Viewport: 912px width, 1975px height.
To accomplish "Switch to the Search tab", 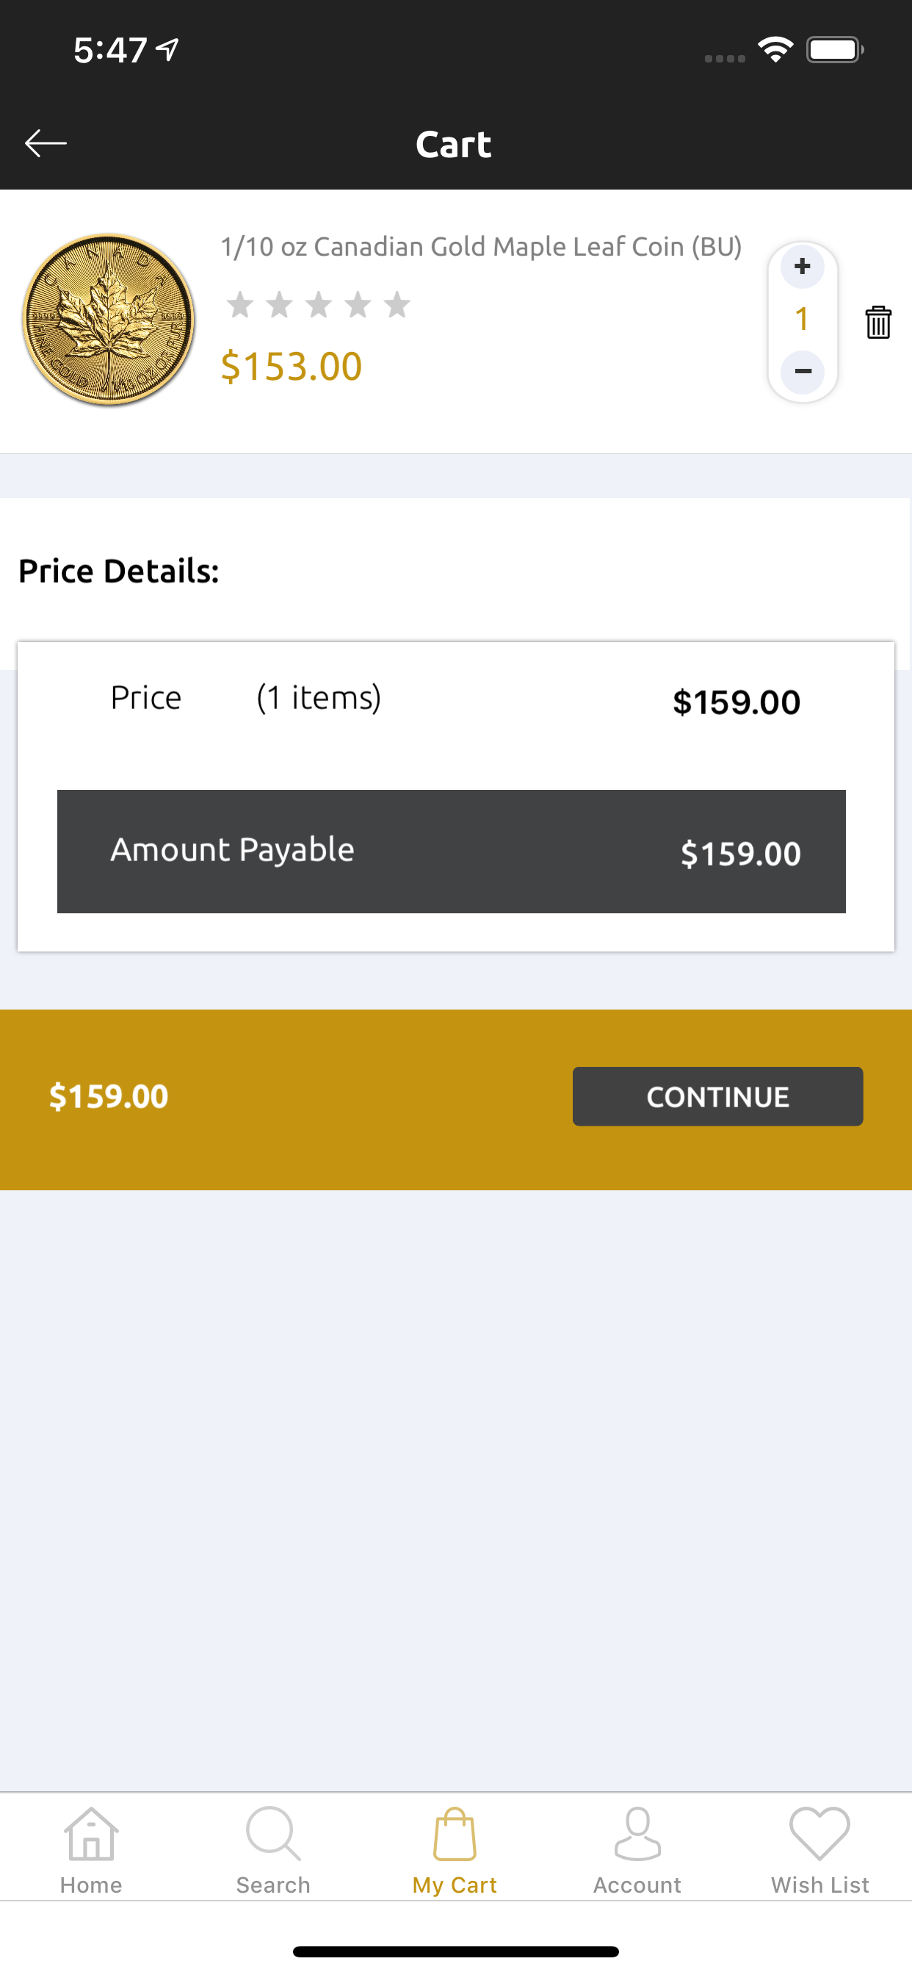I will point(274,1850).
